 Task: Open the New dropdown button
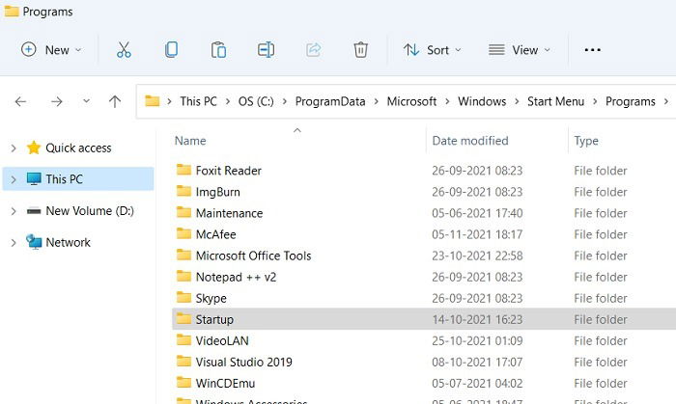click(51, 50)
